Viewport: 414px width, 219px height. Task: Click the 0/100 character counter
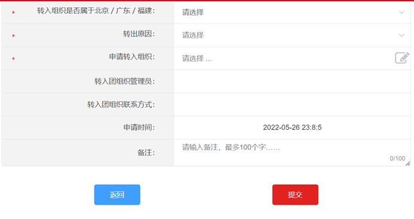(x=397, y=159)
